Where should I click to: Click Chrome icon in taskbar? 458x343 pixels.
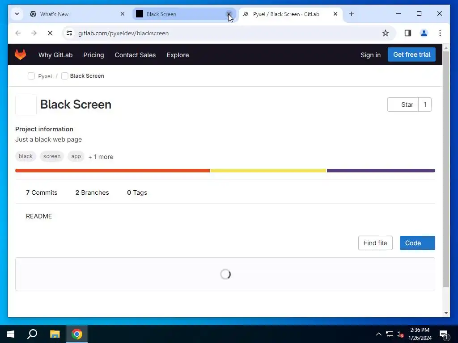click(77, 334)
